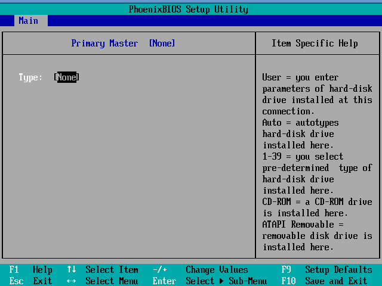Viewport: 382px width, 286px height.
Task: Click the Select Item label
Action: [x=112, y=270]
